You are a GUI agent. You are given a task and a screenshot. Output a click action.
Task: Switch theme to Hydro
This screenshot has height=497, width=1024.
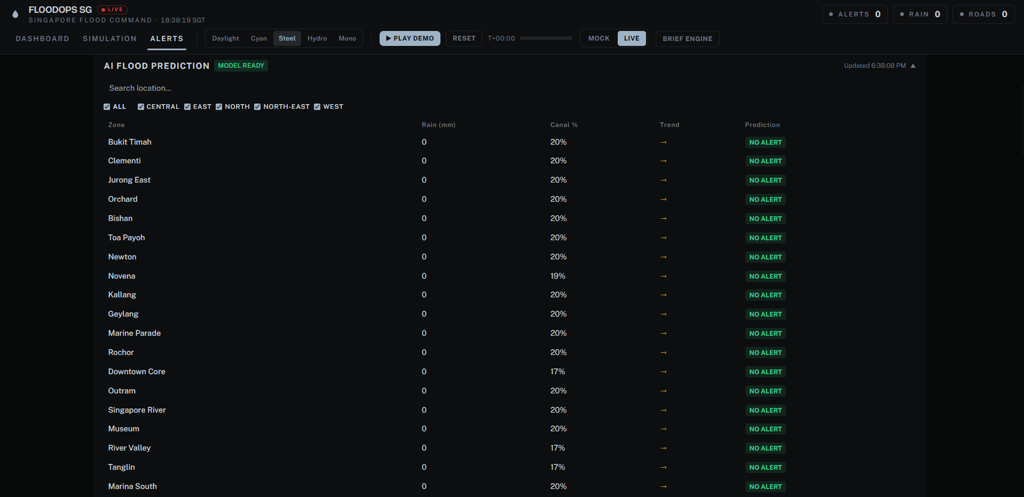coord(317,38)
